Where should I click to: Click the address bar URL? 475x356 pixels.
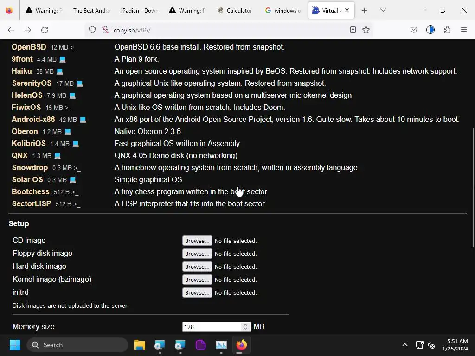pos(132,30)
